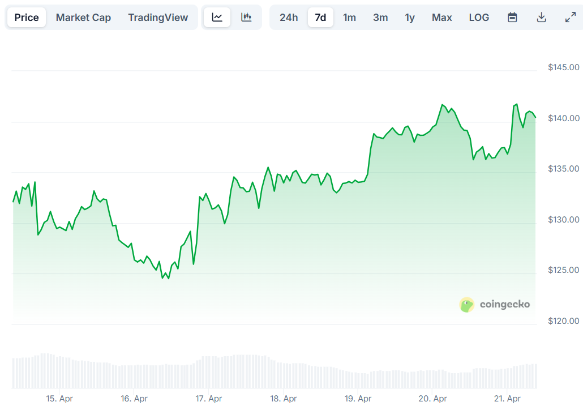Show Max price history
The image size is (583, 406).
pos(442,18)
